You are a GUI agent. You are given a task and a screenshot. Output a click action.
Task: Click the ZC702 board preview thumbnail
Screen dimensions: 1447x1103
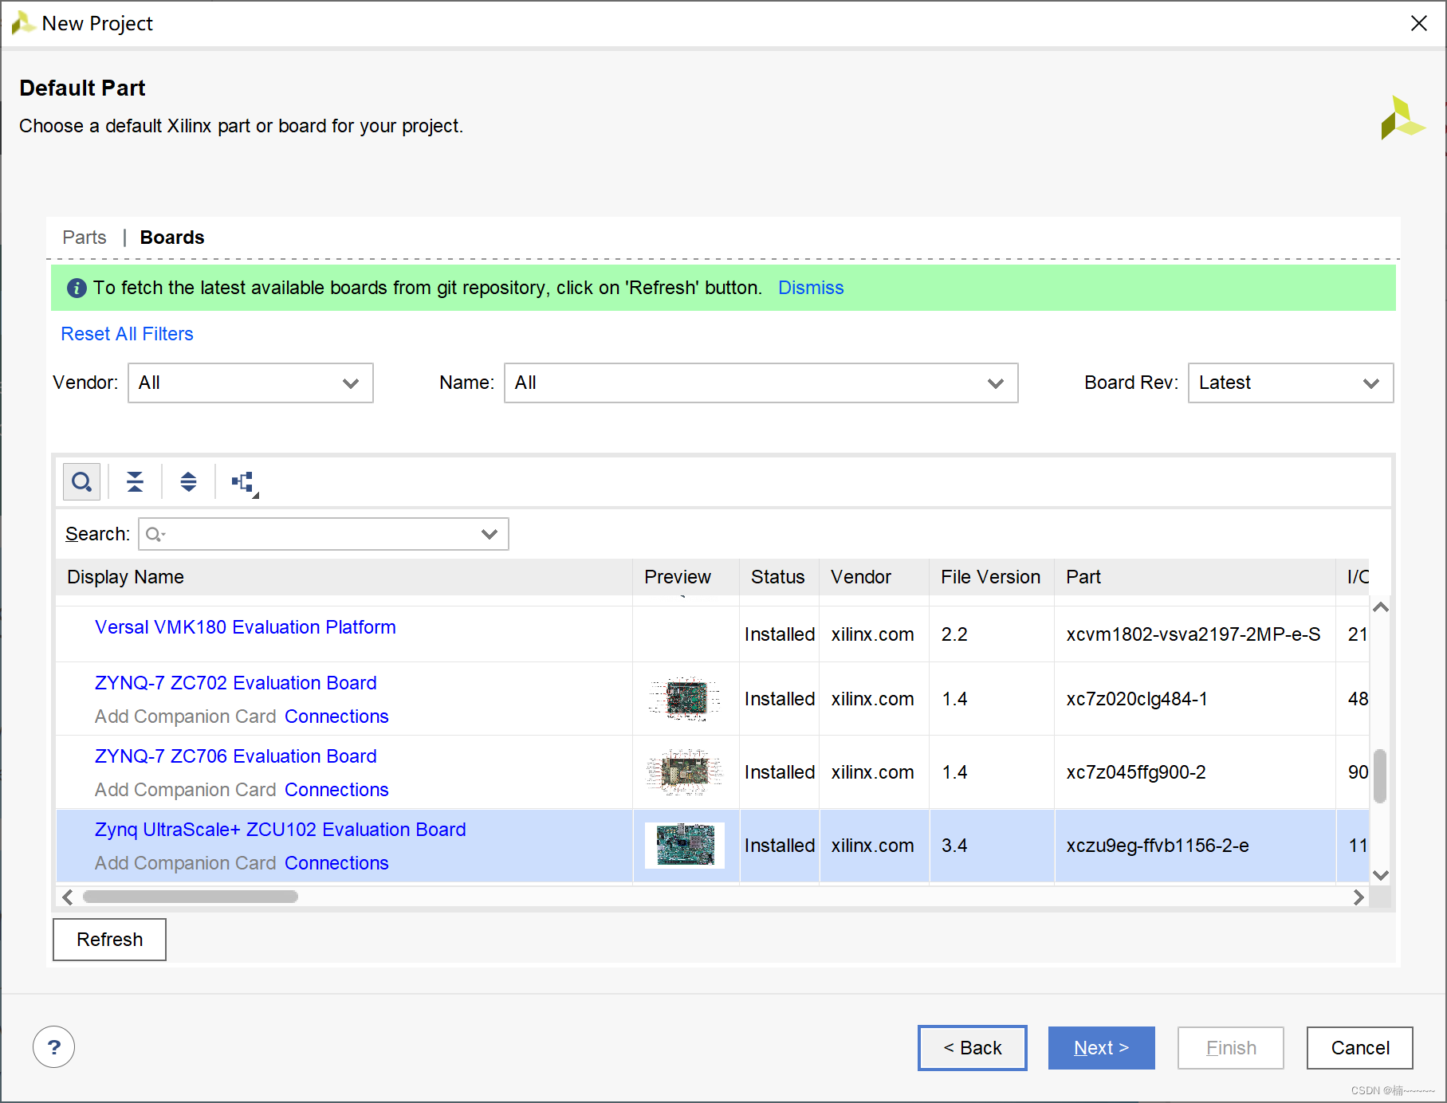(x=685, y=699)
